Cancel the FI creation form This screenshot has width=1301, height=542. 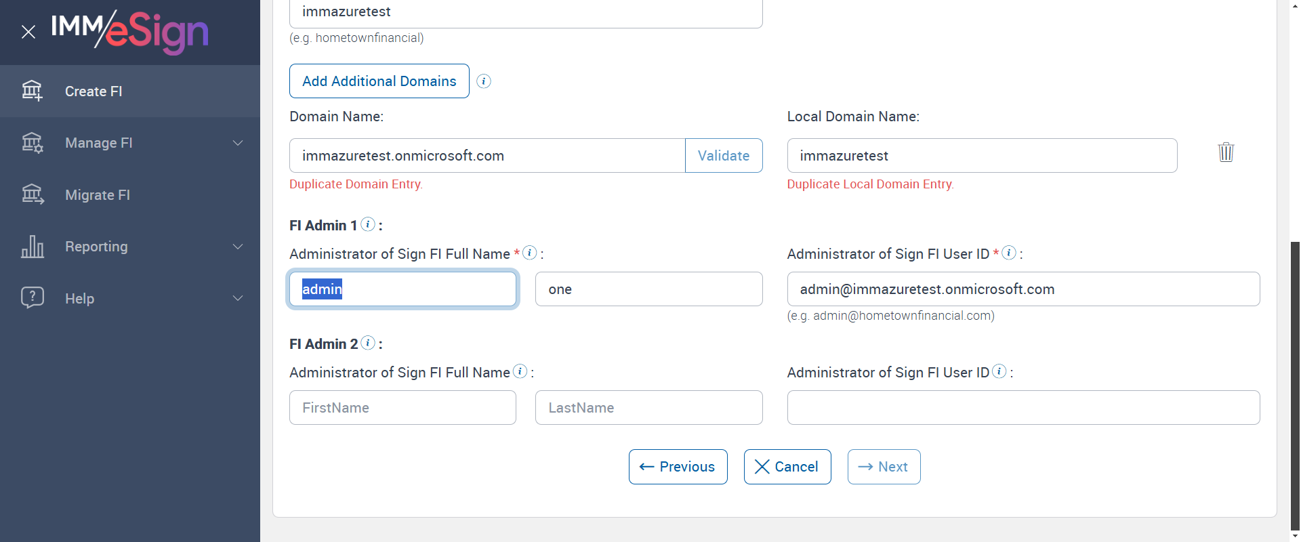pyautogui.click(x=787, y=467)
